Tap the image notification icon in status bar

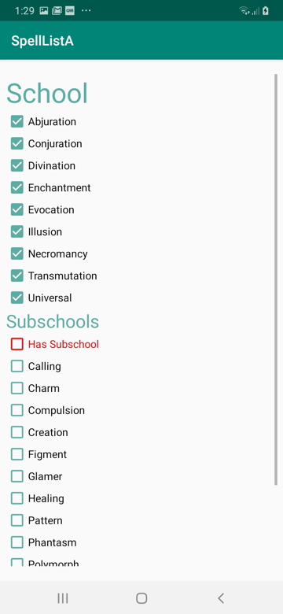pyautogui.click(x=44, y=10)
